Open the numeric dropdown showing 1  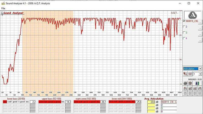[200, 74]
